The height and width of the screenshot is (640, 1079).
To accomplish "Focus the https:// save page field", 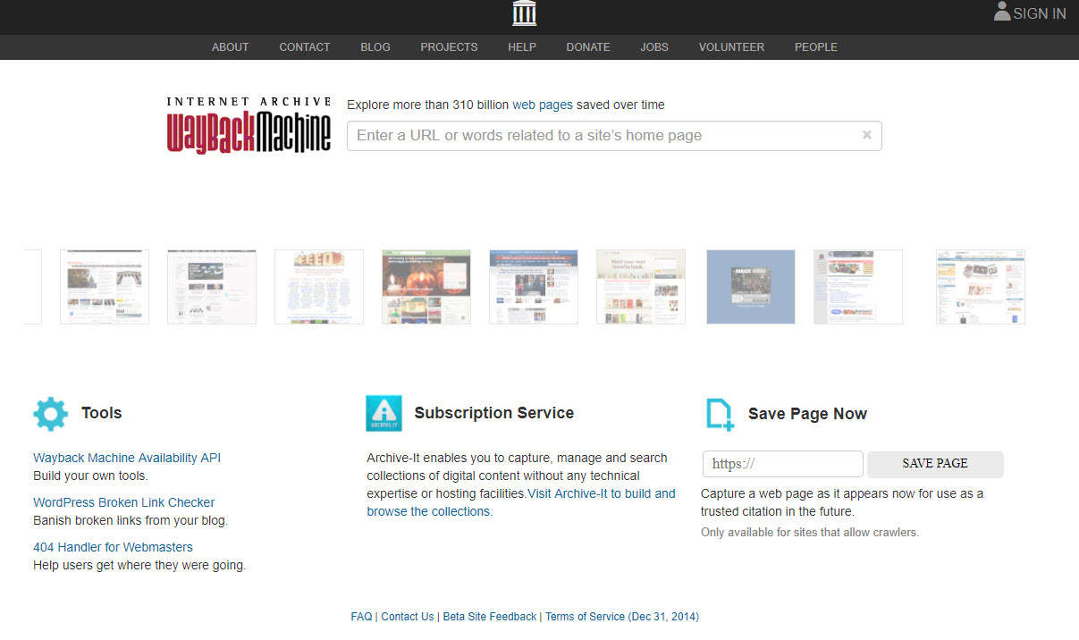I will (x=783, y=464).
